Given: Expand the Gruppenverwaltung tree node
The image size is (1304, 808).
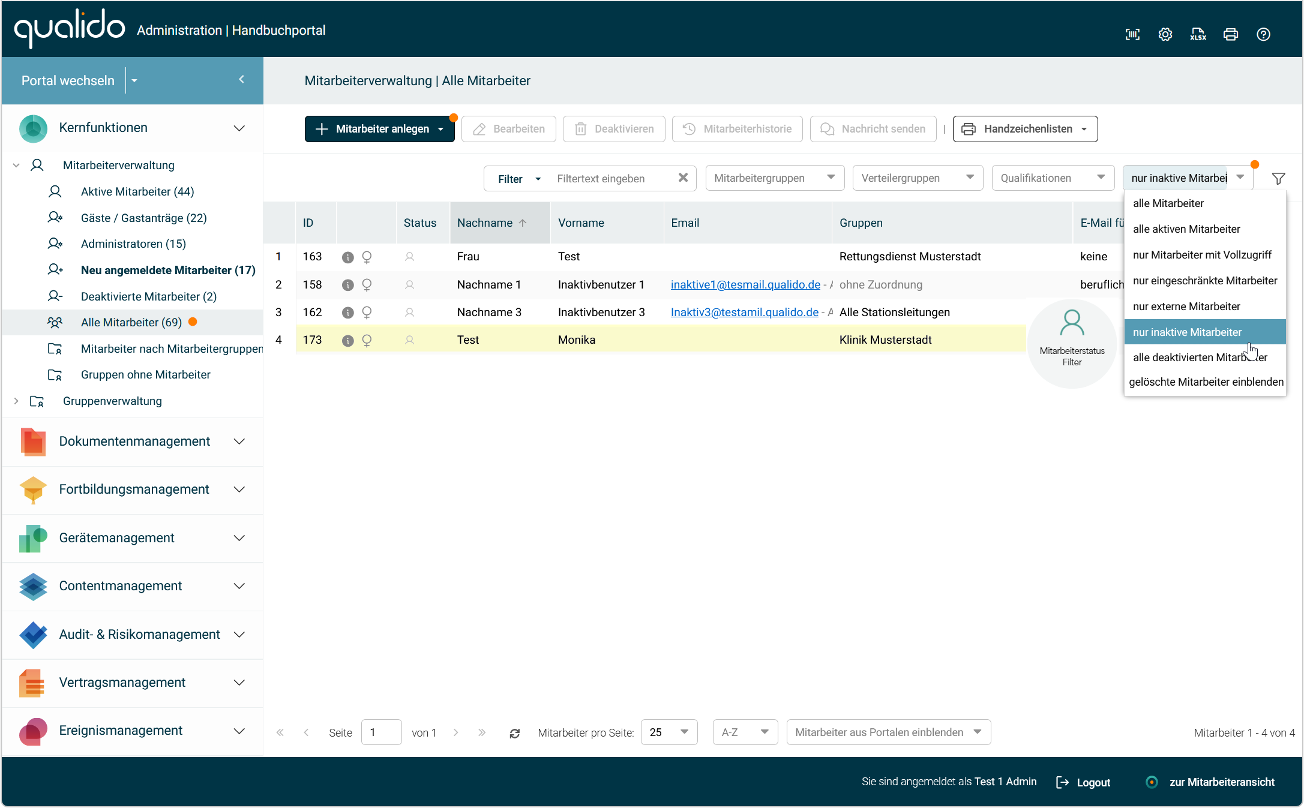Looking at the screenshot, I should 16,401.
